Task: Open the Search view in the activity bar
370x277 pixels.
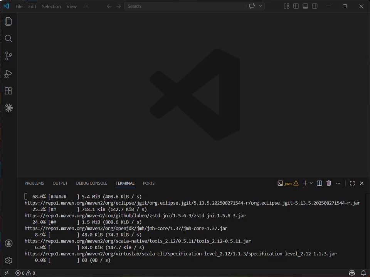Action: click(x=8, y=38)
